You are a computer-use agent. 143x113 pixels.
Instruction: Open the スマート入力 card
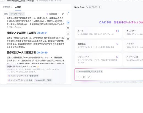click(133, 60)
